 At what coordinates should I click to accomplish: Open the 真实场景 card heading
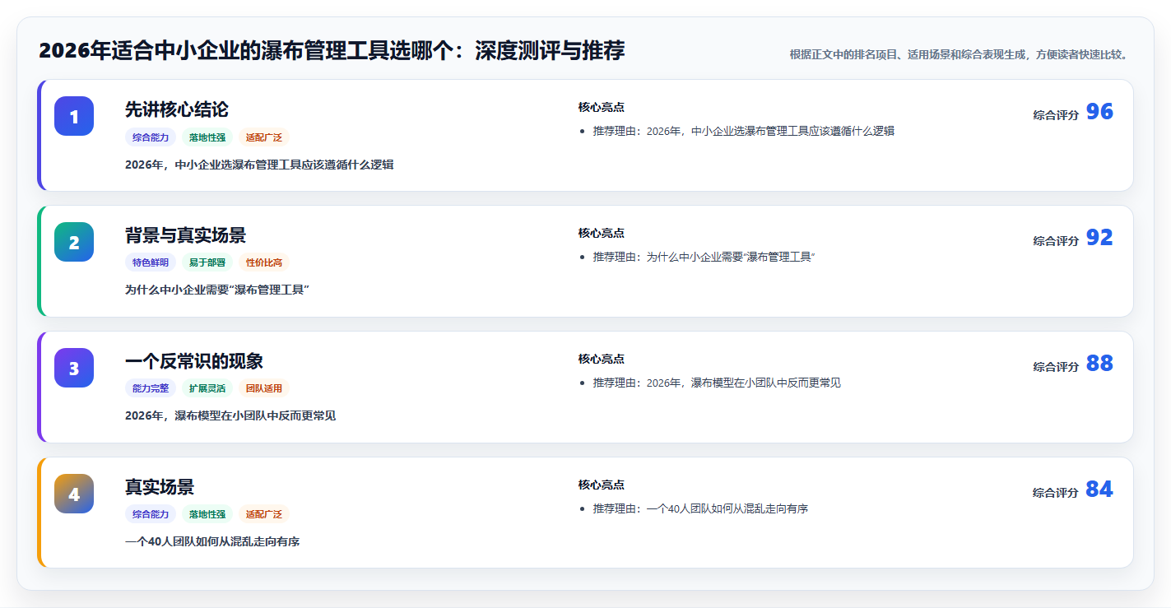160,487
